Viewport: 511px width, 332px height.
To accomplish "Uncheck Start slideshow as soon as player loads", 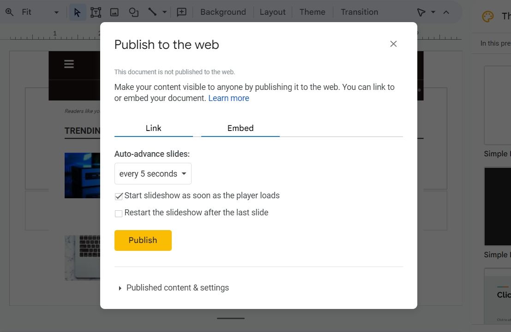I will (x=119, y=196).
